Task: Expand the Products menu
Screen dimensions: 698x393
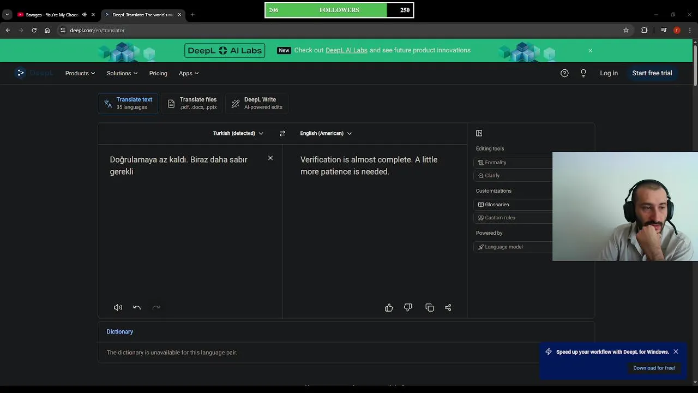Action: (80, 73)
